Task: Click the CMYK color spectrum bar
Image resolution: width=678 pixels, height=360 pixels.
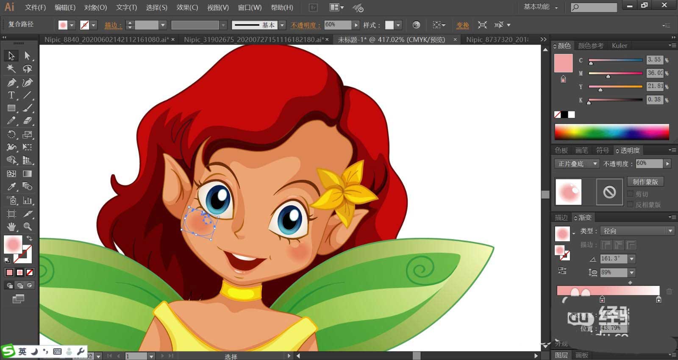Action: [x=611, y=132]
